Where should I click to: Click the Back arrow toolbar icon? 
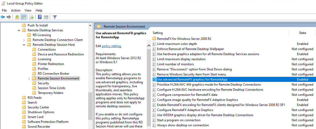pyautogui.click(x=3, y=17)
